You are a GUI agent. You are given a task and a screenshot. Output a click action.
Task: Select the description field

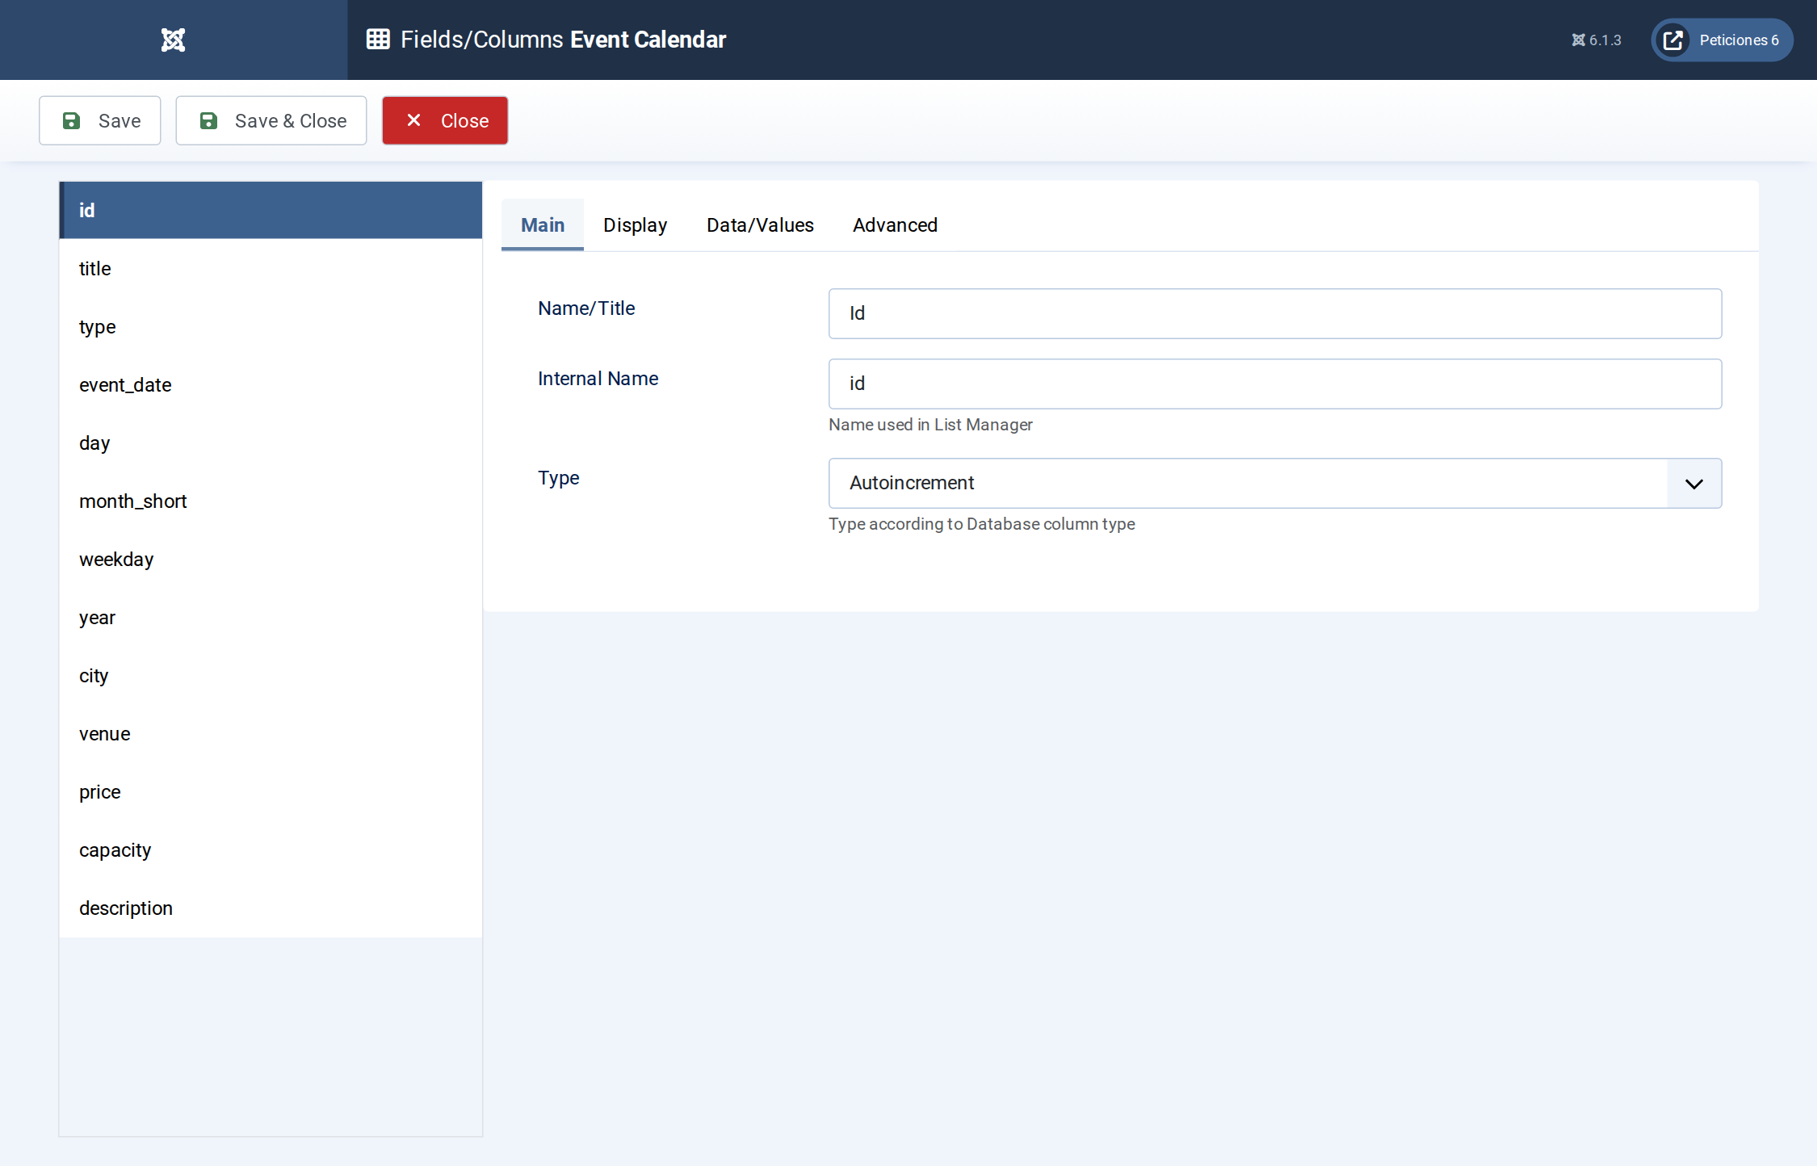point(271,908)
